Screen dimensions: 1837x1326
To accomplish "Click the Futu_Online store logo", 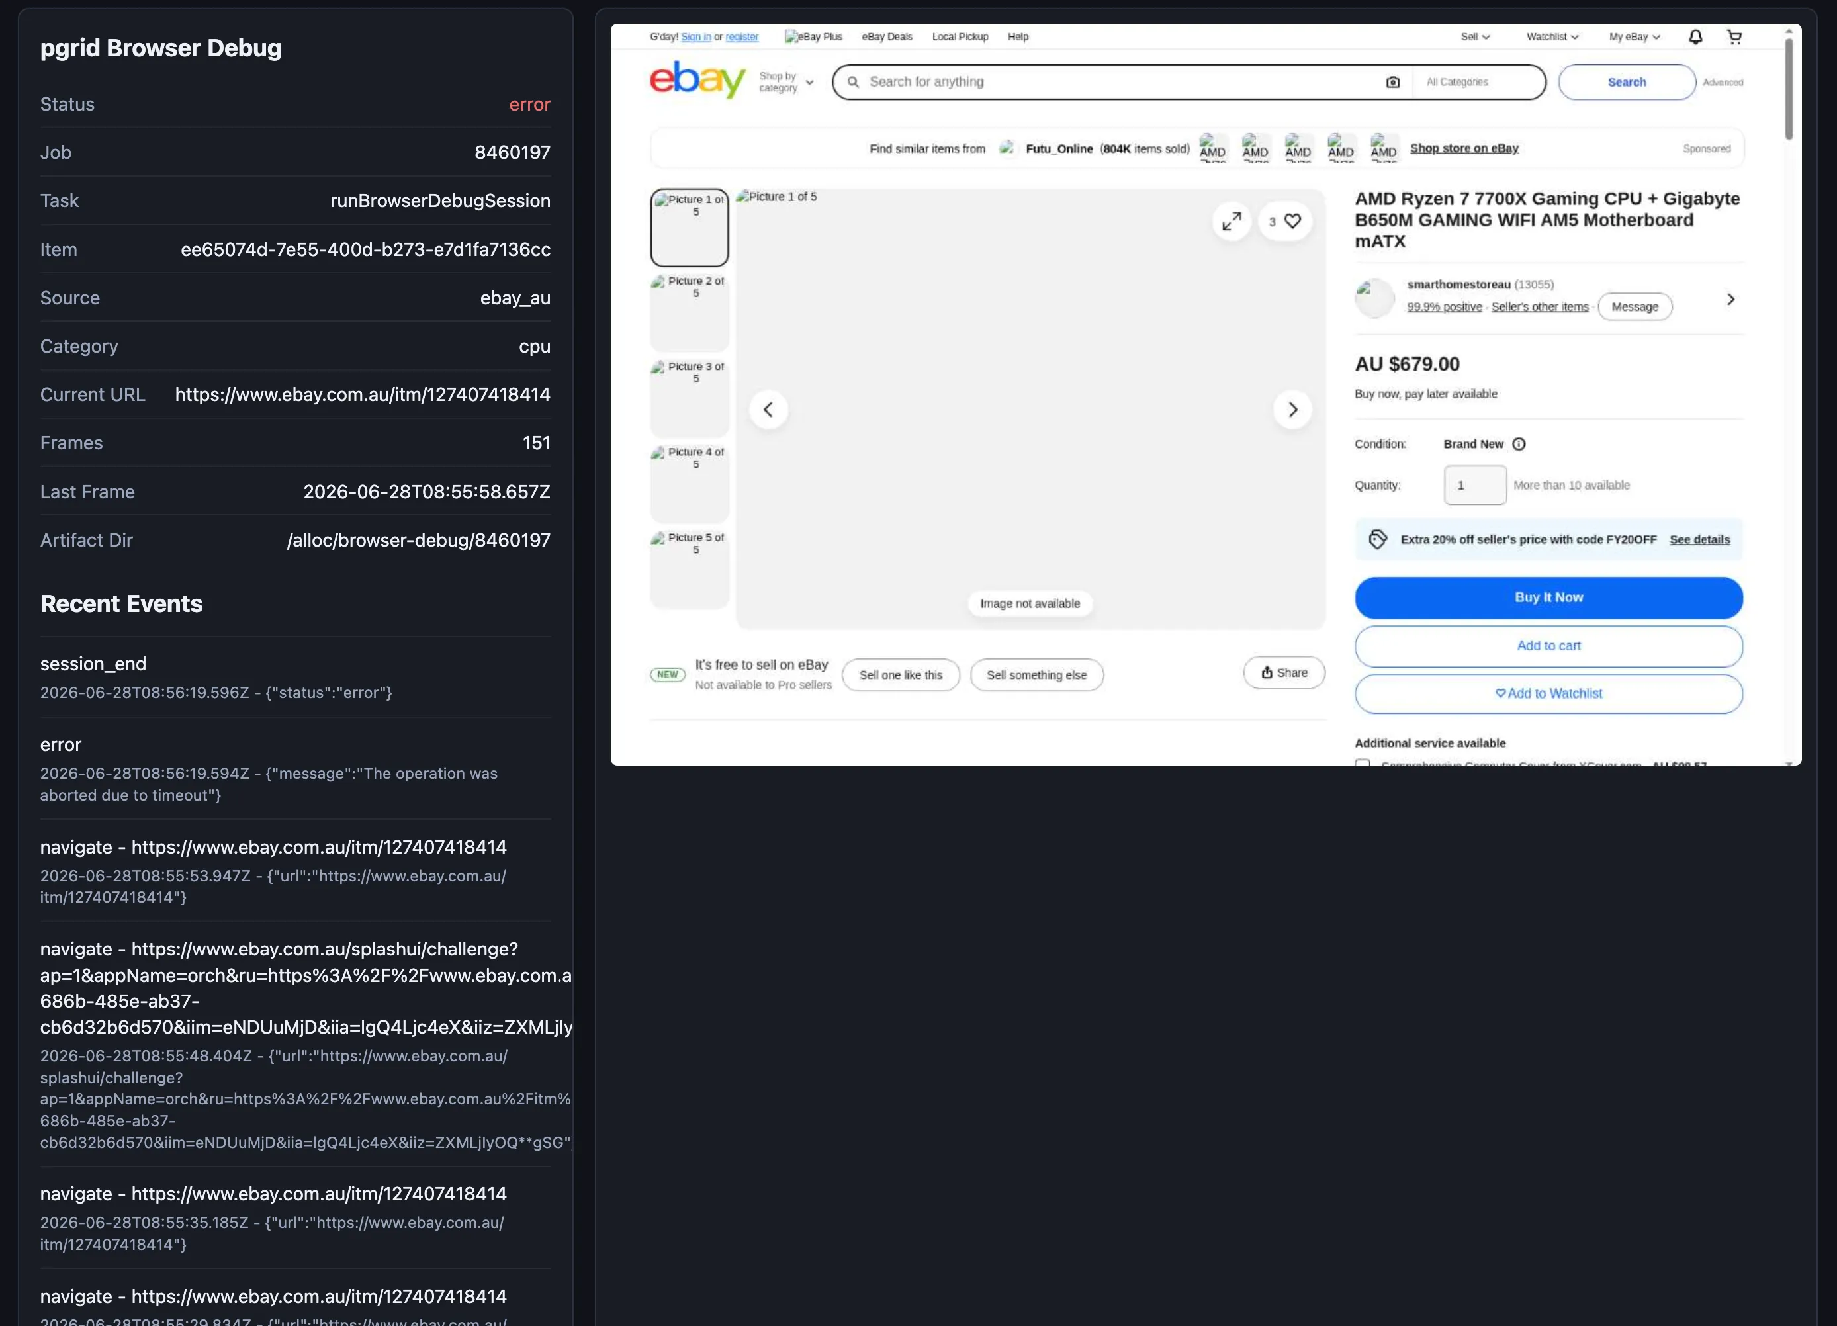I will coord(1007,148).
